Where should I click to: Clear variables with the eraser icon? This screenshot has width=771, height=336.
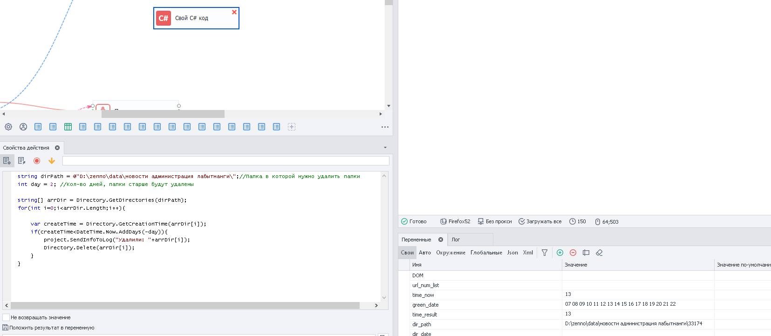tap(599, 253)
